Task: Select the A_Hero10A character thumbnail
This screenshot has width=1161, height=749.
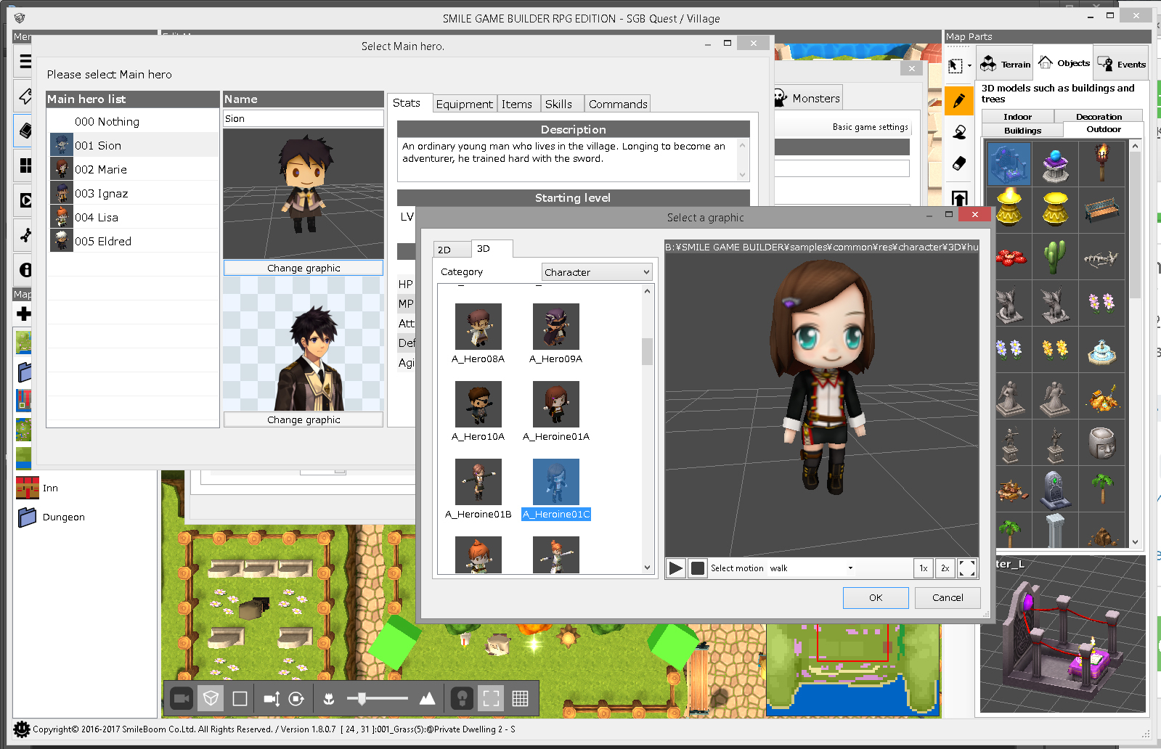Action: click(478, 404)
